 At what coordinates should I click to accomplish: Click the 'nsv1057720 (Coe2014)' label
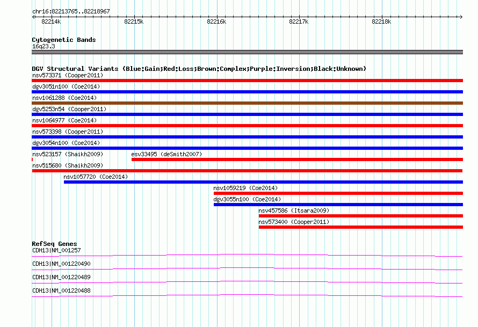click(96, 177)
